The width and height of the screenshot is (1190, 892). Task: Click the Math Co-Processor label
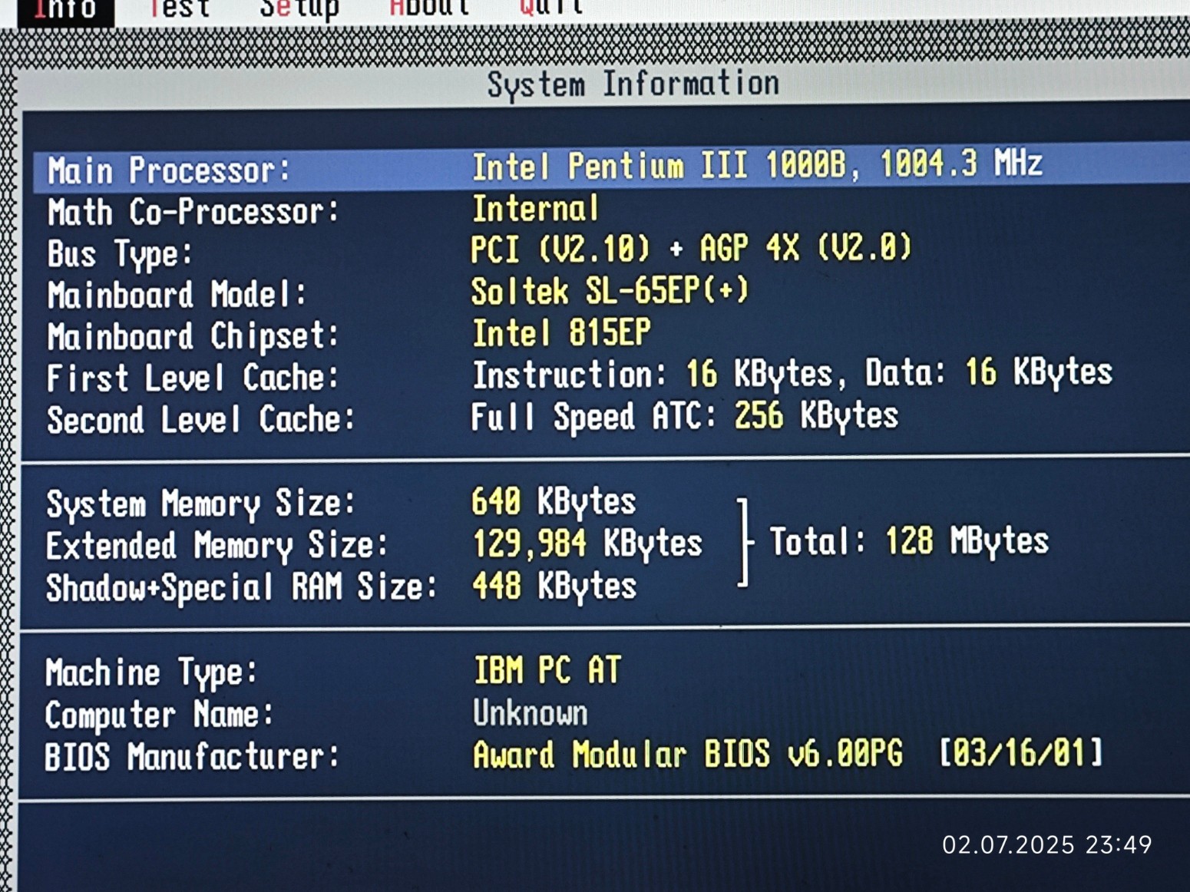coord(193,212)
